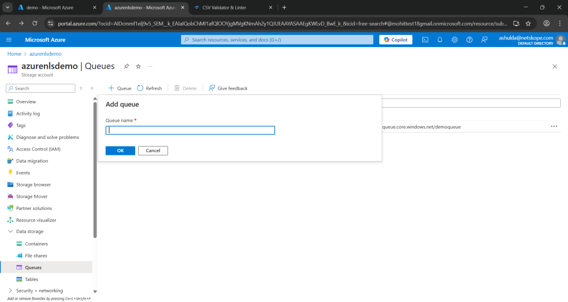Close CSV Validator & Linter tab

tap(271, 8)
